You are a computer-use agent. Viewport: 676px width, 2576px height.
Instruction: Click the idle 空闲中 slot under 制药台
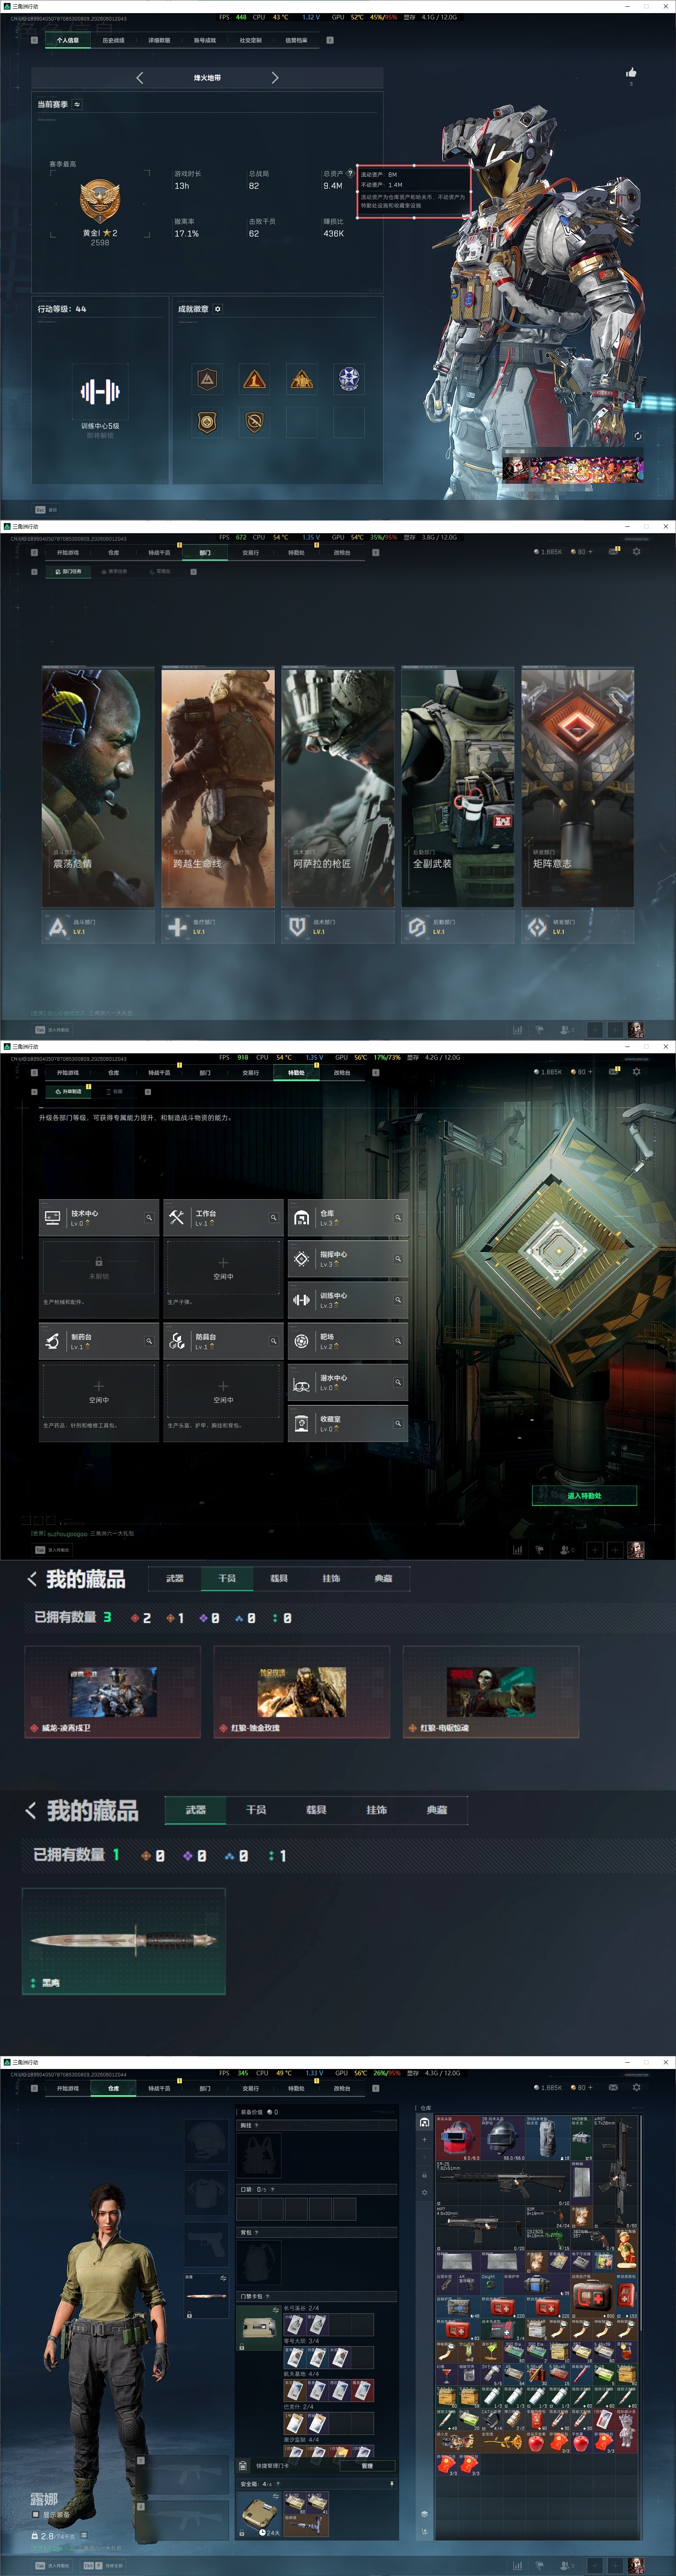pos(99,1391)
